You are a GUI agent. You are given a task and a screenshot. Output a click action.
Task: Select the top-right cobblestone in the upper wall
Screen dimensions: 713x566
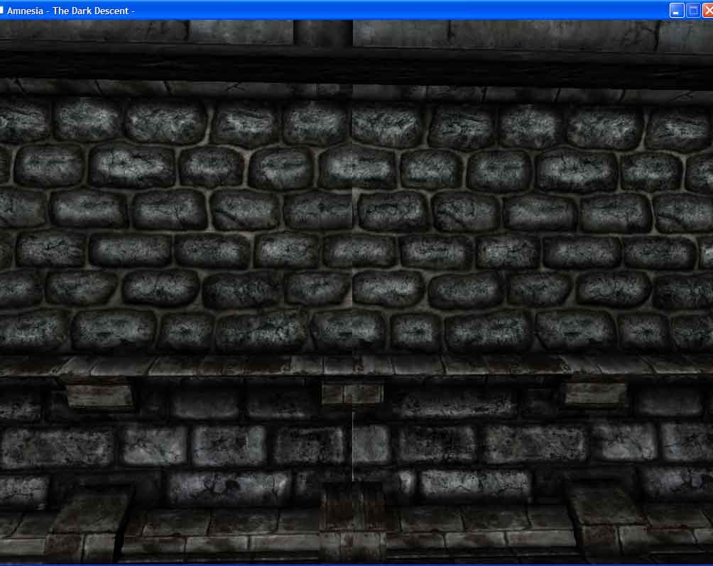(677, 129)
